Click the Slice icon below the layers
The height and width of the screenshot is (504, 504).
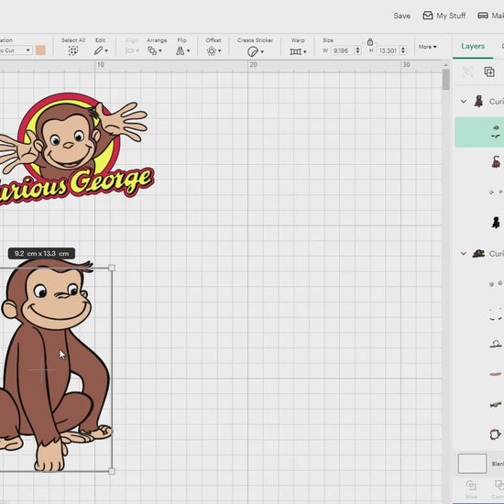471,485
